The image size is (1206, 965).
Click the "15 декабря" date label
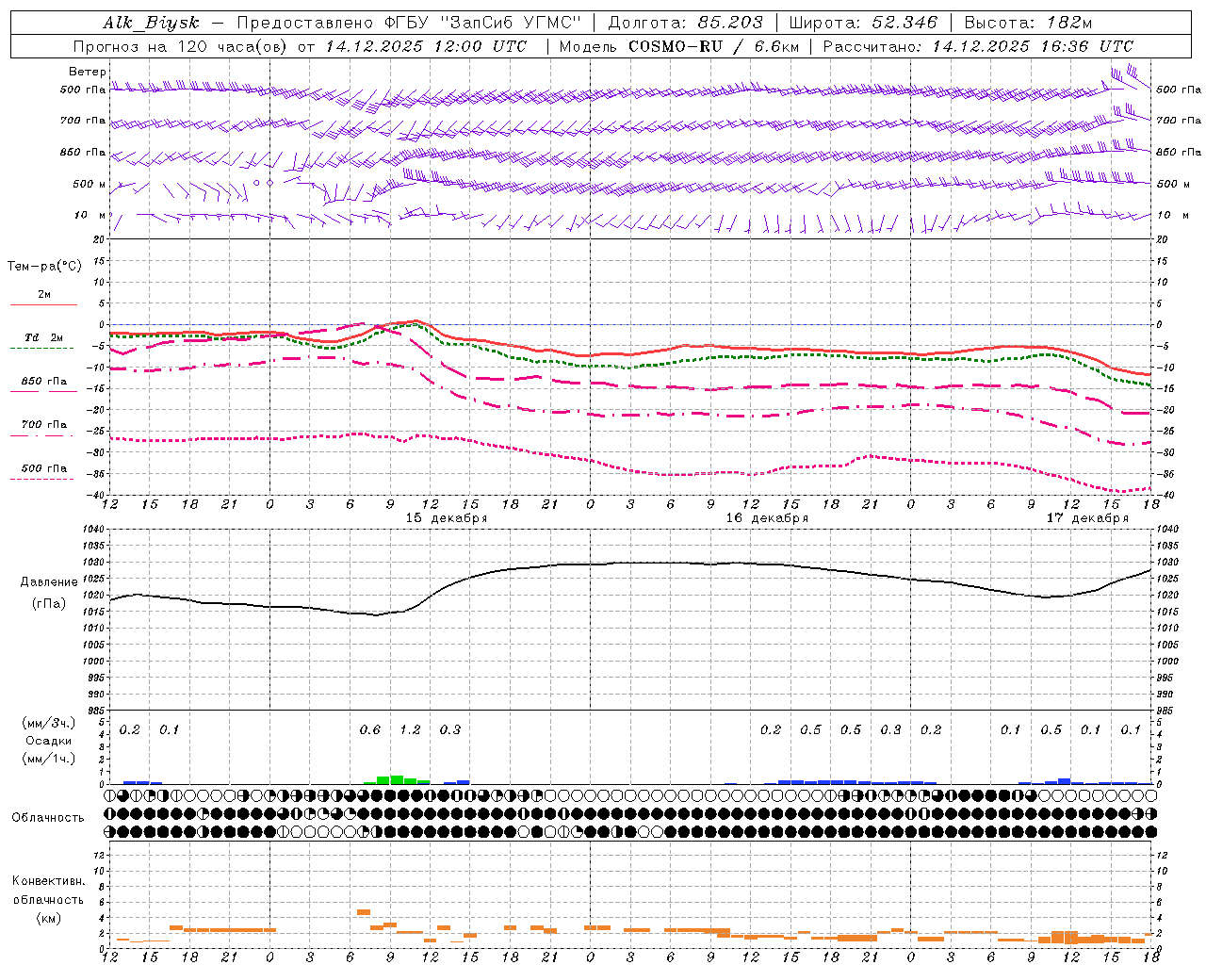(447, 518)
